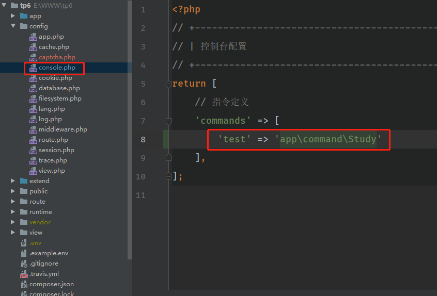The image size is (437, 296).
Task: Click the route.php file icon
Action: coord(33,140)
